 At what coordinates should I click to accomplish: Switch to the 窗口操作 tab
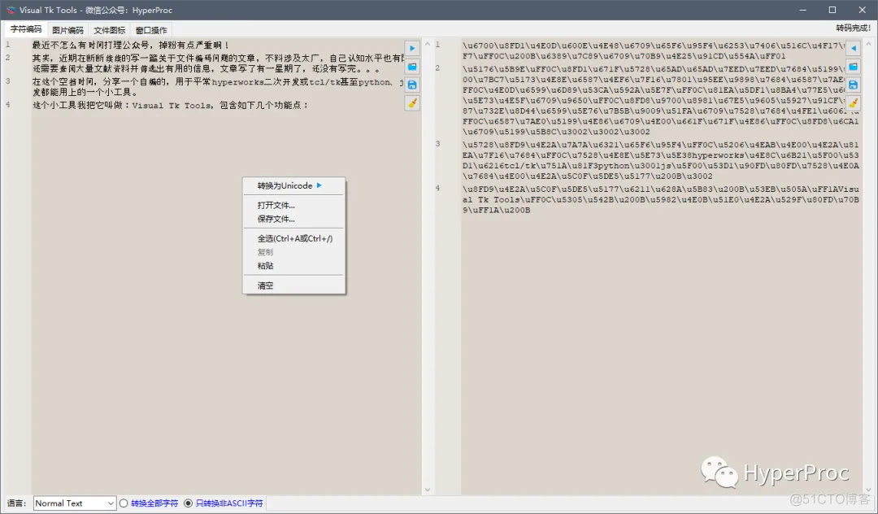click(151, 30)
